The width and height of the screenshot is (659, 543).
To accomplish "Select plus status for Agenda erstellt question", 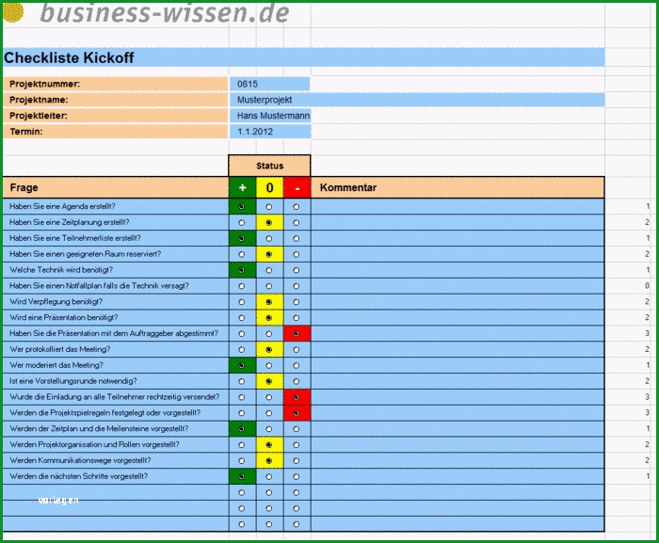I will pos(241,207).
